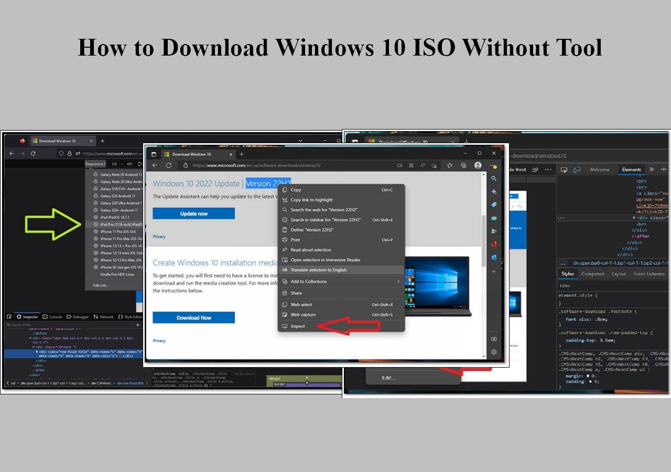
Task: Select Copy link to highlight
Action: point(341,200)
